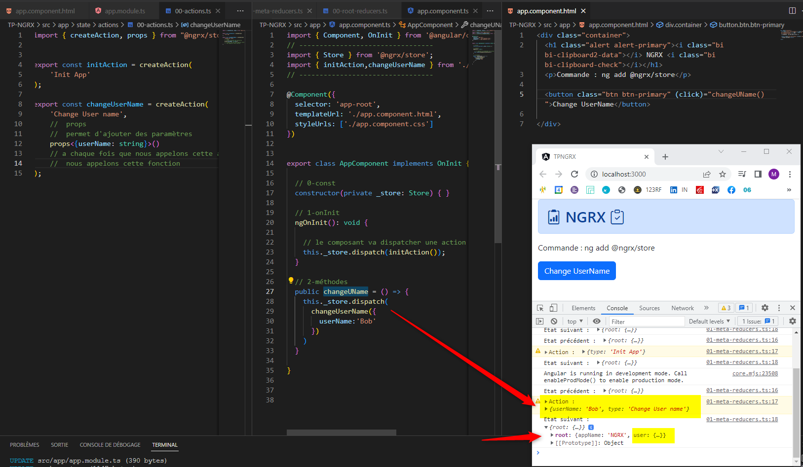Viewport: 803px width, 467px height.
Task: Open the Google Calendar bookmark icon
Action: tap(559, 190)
